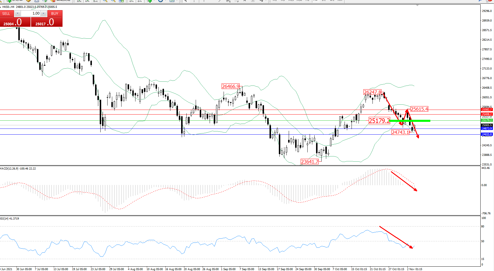Click the 1.00 volume input field
The width and height of the screenshot is (494, 271).
(x=31, y=13)
